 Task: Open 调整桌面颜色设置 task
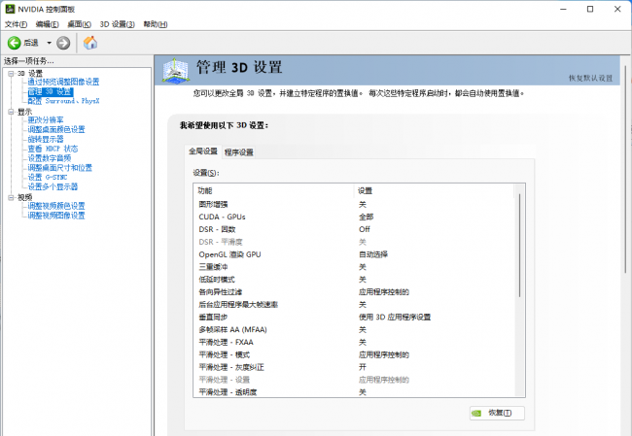tap(56, 129)
